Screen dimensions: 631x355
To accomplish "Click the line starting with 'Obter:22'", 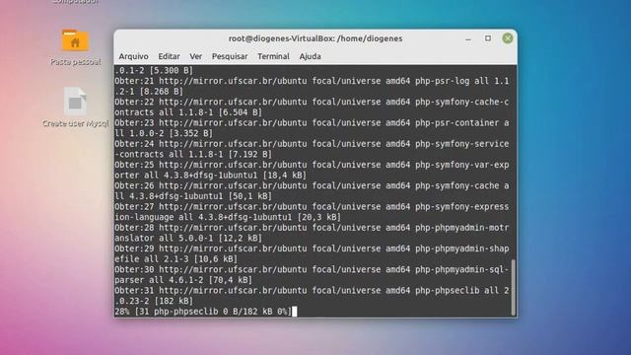I will tap(312, 102).
